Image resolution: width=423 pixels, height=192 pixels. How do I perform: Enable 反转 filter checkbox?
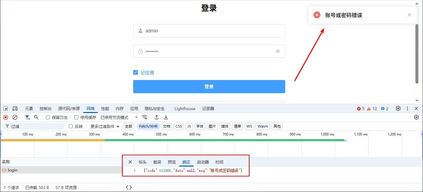click(70, 126)
